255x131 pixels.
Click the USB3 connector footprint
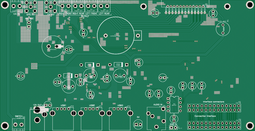(x=120, y=118)
